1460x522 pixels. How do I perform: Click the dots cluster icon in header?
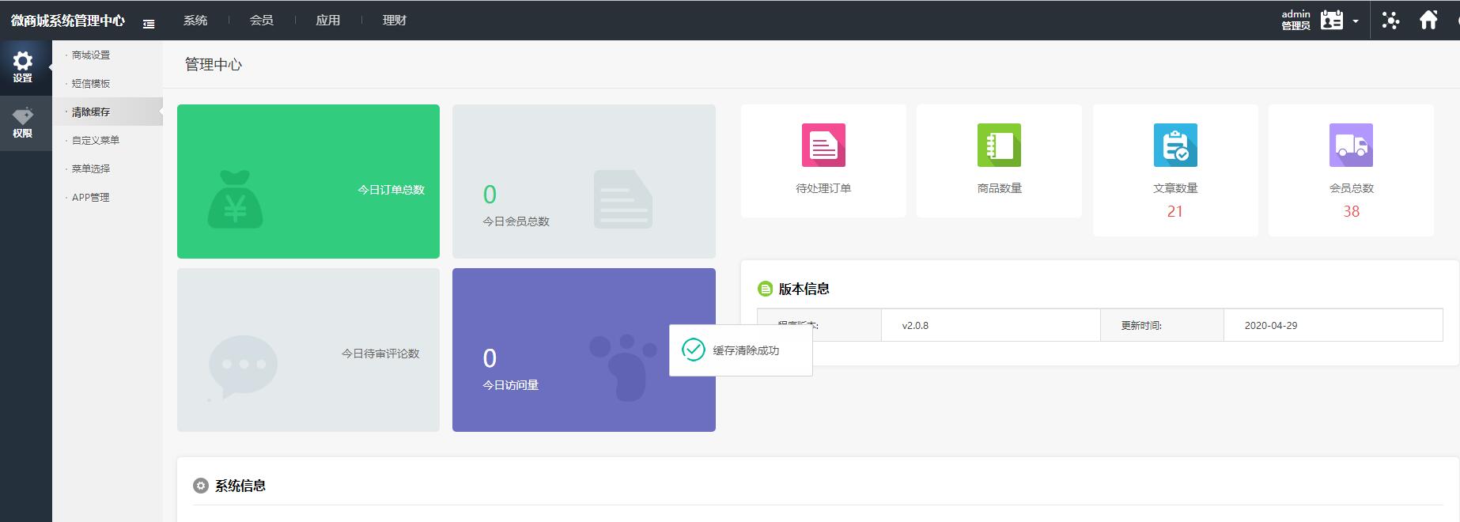[1390, 21]
